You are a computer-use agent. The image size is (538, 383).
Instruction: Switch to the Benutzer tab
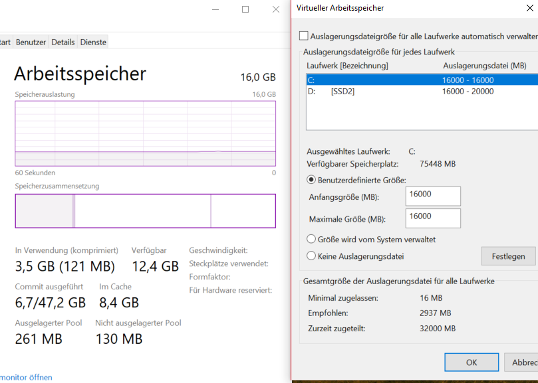pyautogui.click(x=31, y=42)
